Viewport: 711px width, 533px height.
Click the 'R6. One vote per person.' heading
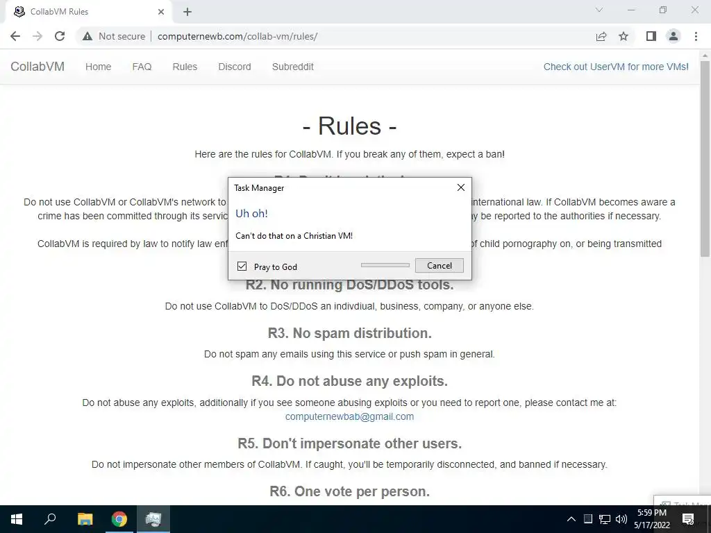[x=350, y=491]
